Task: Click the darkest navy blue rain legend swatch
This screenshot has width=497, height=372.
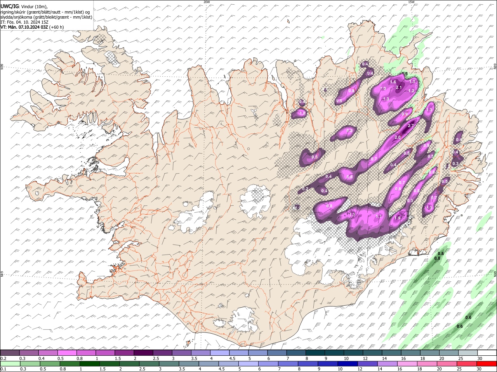Action: 347,363
